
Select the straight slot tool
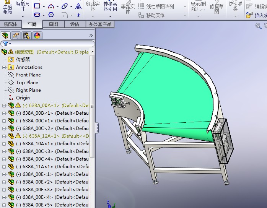click(x=37, y=15)
